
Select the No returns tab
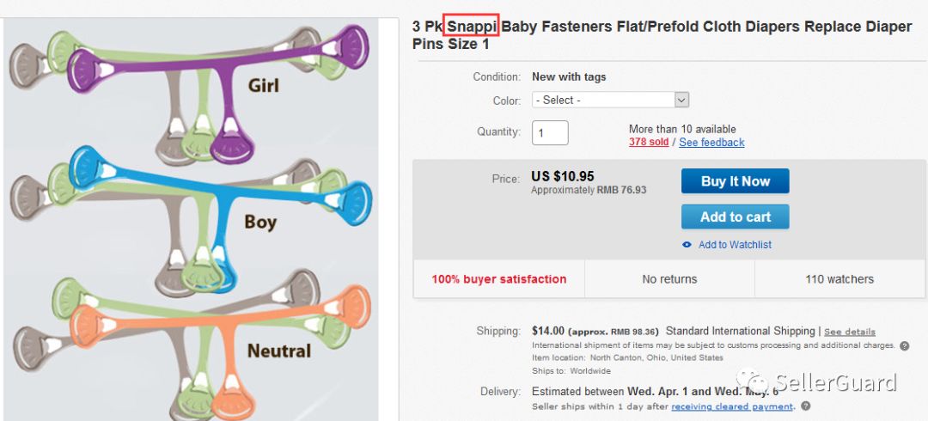tap(669, 279)
